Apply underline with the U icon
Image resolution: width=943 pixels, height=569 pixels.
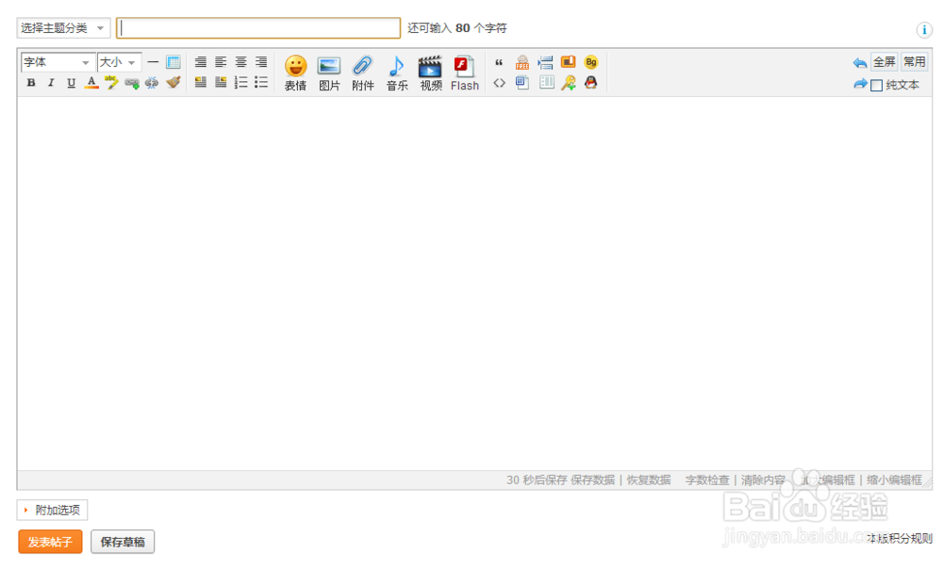(x=71, y=83)
